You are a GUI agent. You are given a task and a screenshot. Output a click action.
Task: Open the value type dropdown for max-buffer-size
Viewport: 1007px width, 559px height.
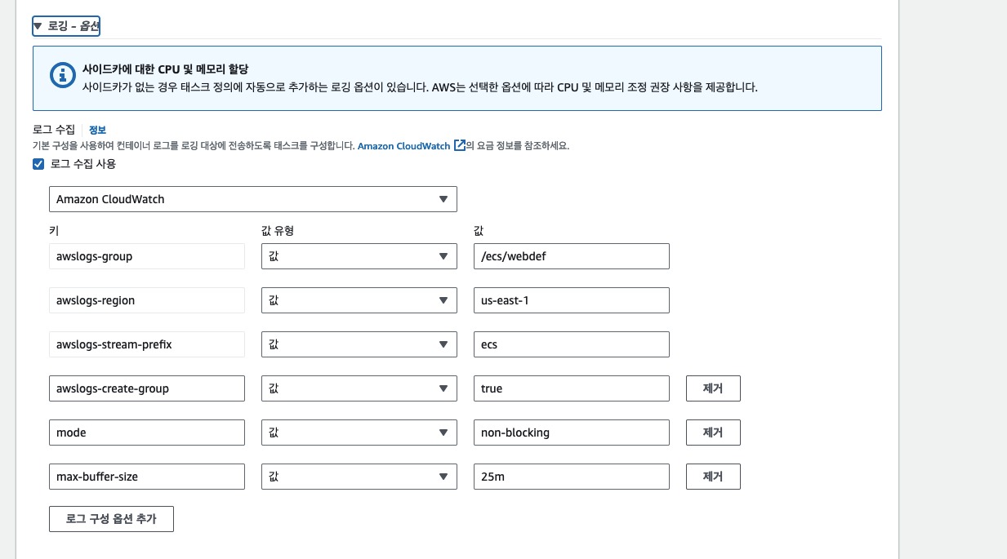(x=359, y=477)
